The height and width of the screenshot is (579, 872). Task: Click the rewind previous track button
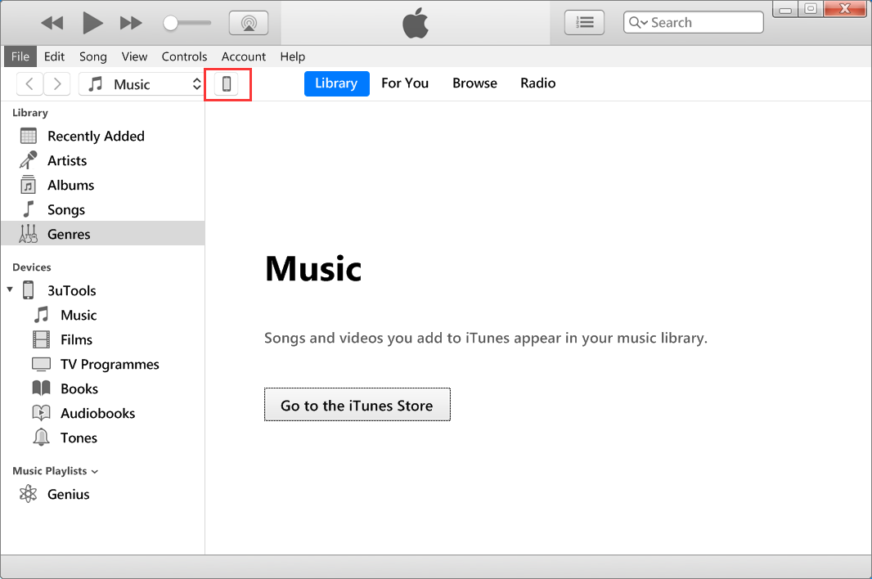click(x=52, y=23)
